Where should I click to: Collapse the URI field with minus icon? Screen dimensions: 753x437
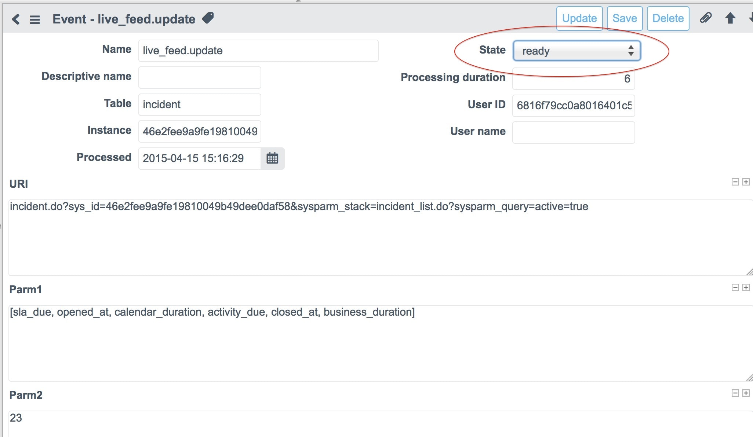pyautogui.click(x=735, y=182)
